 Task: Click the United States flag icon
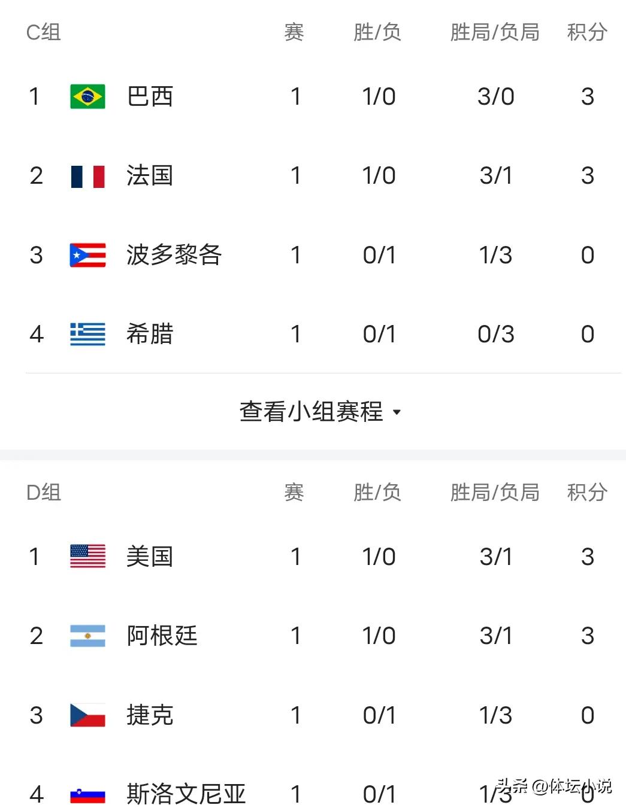[x=87, y=557]
